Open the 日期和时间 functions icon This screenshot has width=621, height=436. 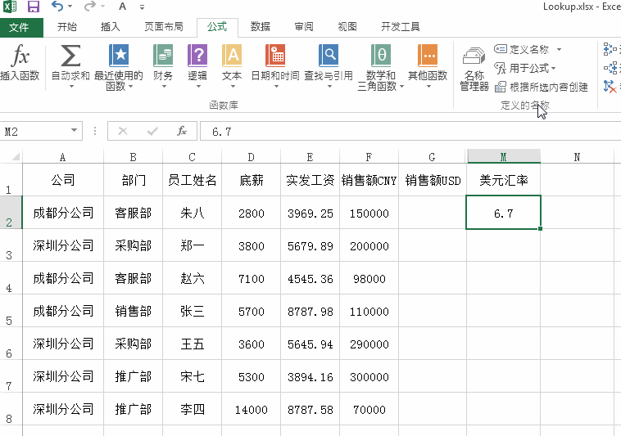point(275,56)
